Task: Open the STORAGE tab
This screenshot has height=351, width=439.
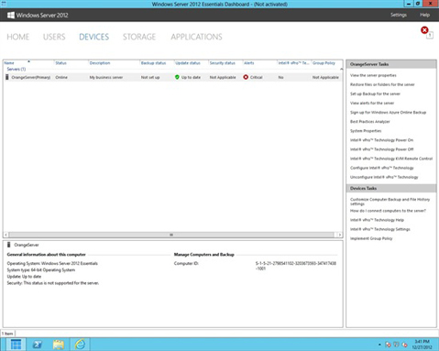Action: (x=139, y=37)
